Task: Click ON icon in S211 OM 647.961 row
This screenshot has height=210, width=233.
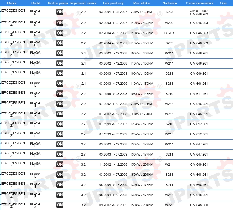Action: click(x=60, y=154)
